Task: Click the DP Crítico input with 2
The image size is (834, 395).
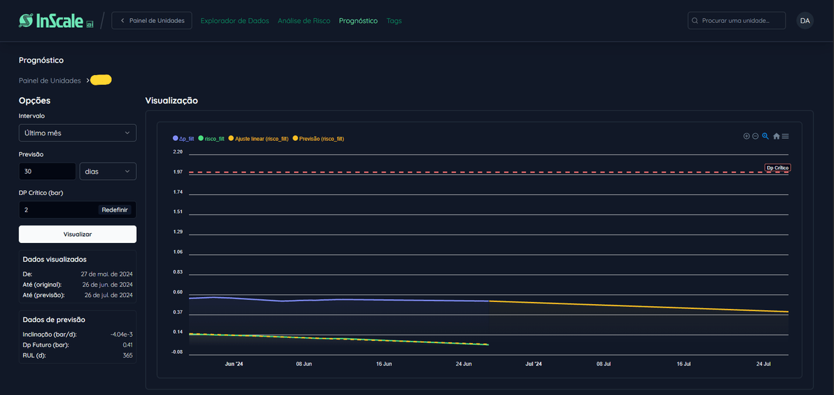Action: [x=57, y=210]
